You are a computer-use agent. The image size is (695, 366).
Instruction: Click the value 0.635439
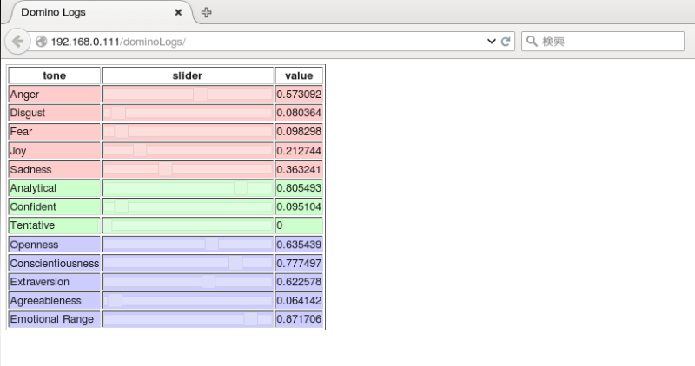(x=299, y=245)
